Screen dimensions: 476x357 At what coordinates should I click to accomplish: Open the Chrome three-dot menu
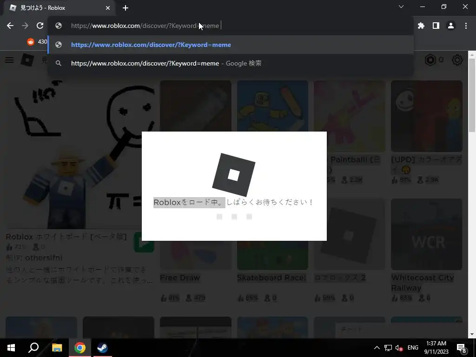[466, 26]
